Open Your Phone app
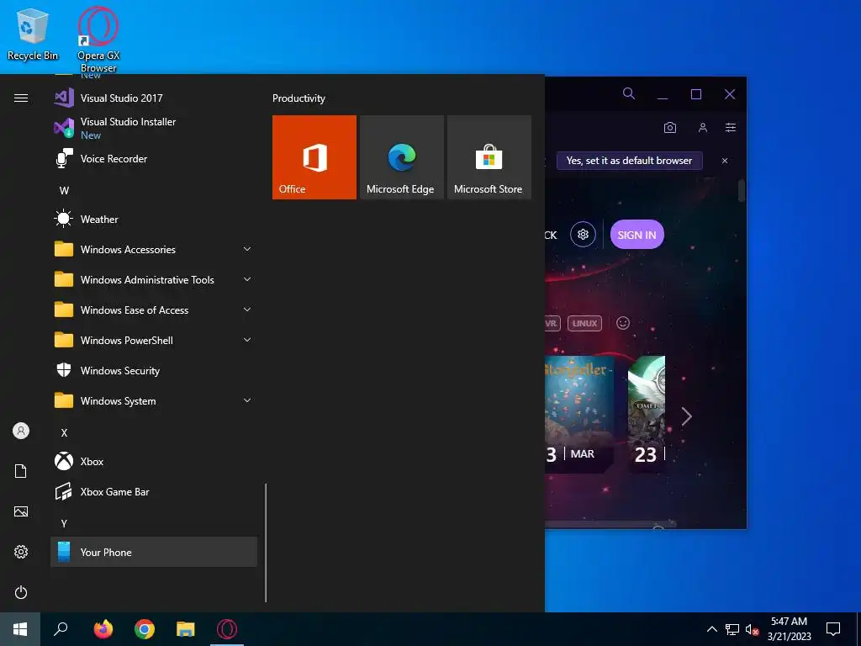 pos(154,552)
